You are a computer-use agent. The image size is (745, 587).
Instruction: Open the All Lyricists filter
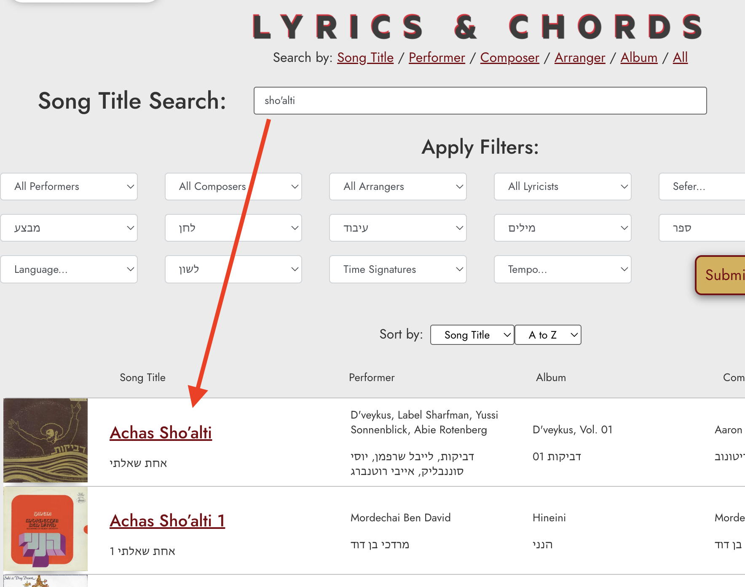pyautogui.click(x=563, y=187)
